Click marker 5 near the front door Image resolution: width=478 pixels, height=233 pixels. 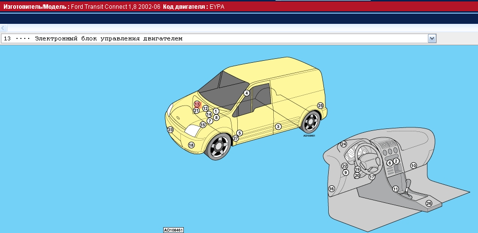coord(240,133)
